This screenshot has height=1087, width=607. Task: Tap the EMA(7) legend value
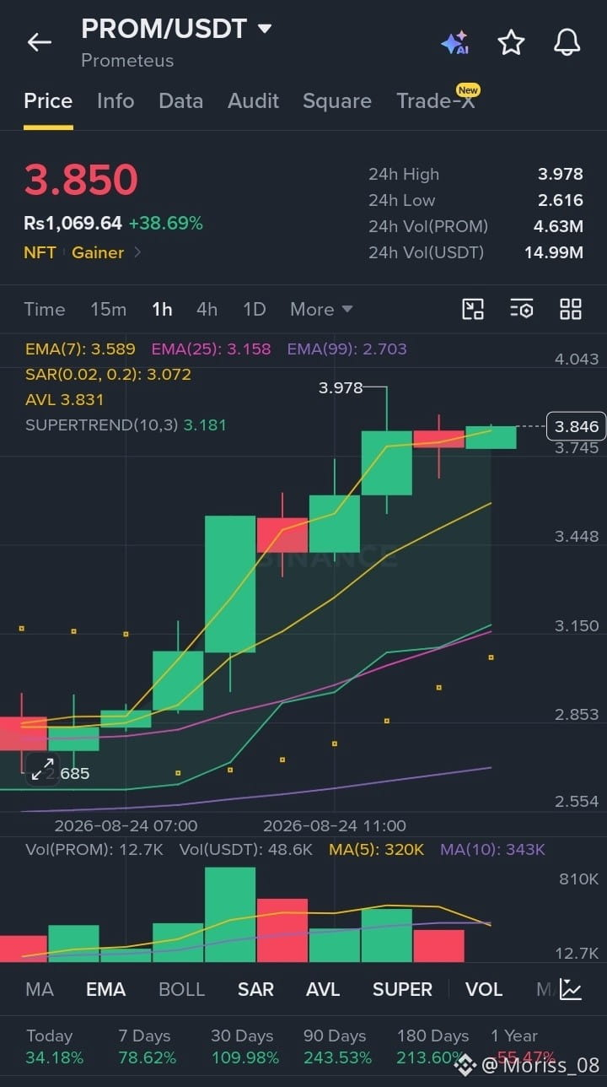point(80,349)
